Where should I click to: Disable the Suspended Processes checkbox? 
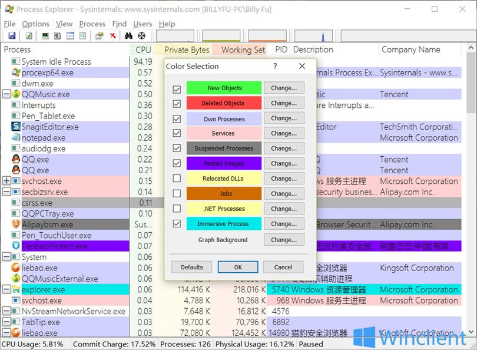[x=177, y=148]
